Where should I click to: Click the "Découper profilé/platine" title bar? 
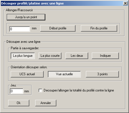click(62, 3)
